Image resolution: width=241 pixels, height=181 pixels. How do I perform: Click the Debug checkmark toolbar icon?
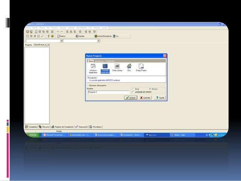click(42, 36)
